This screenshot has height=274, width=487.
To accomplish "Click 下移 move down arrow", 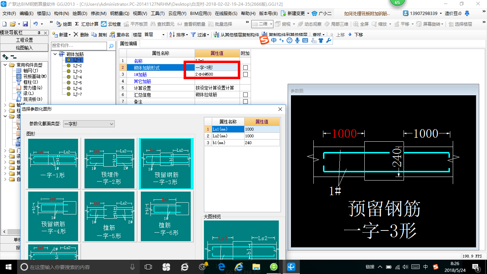I will tap(355, 35).
